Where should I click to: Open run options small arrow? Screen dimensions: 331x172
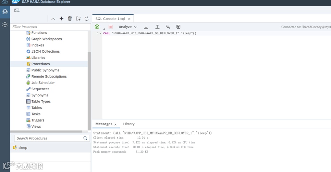tap(104, 29)
